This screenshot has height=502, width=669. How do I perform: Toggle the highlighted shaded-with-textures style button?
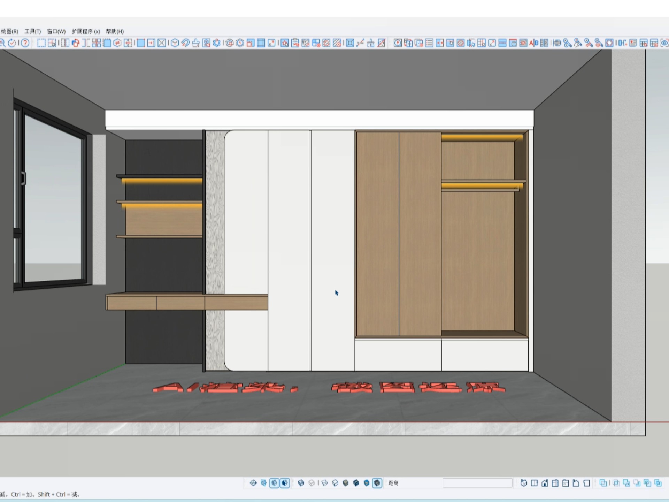point(377,483)
